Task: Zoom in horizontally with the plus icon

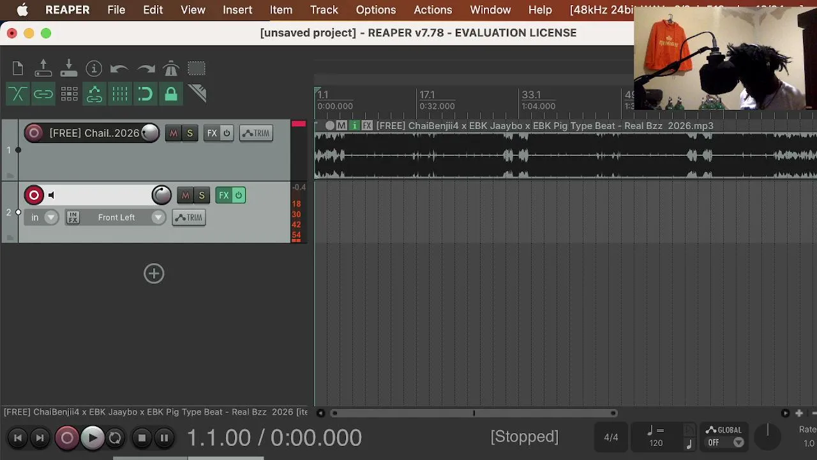Action: pyautogui.click(x=798, y=413)
